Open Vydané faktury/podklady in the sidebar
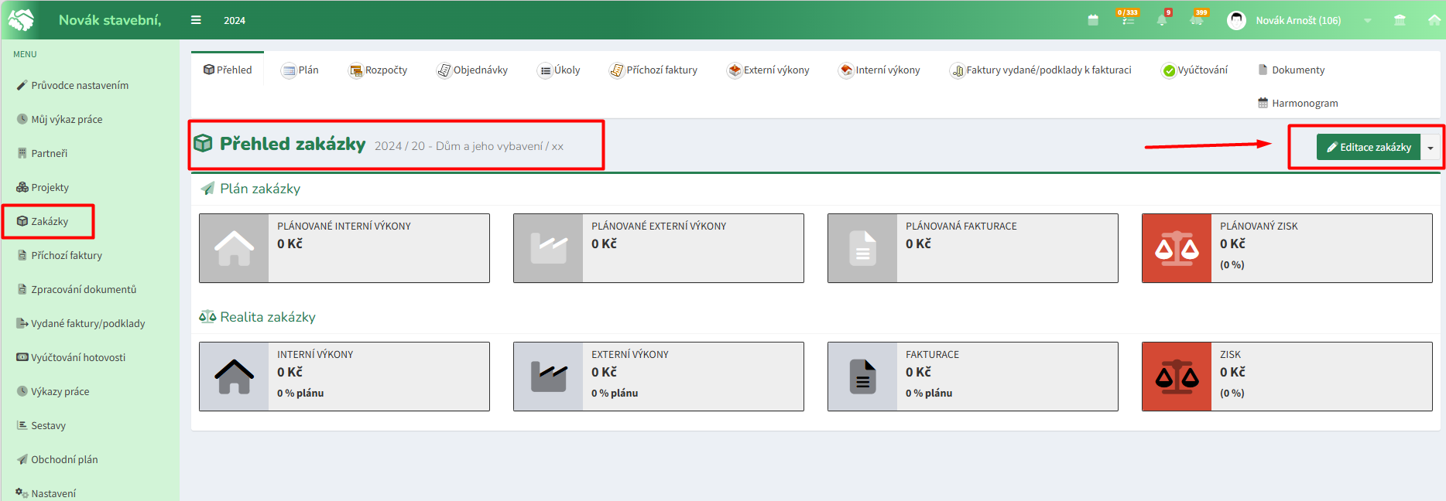This screenshot has height=501, width=1446. pyautogui.click(x=81, y=323)
